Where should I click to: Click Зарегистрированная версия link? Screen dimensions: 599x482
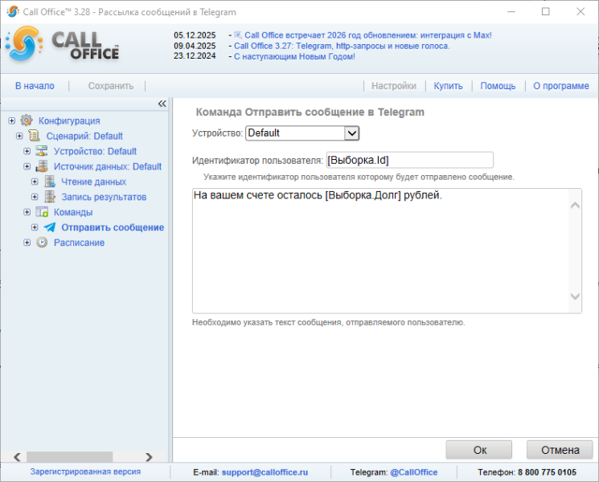point(85,472)
